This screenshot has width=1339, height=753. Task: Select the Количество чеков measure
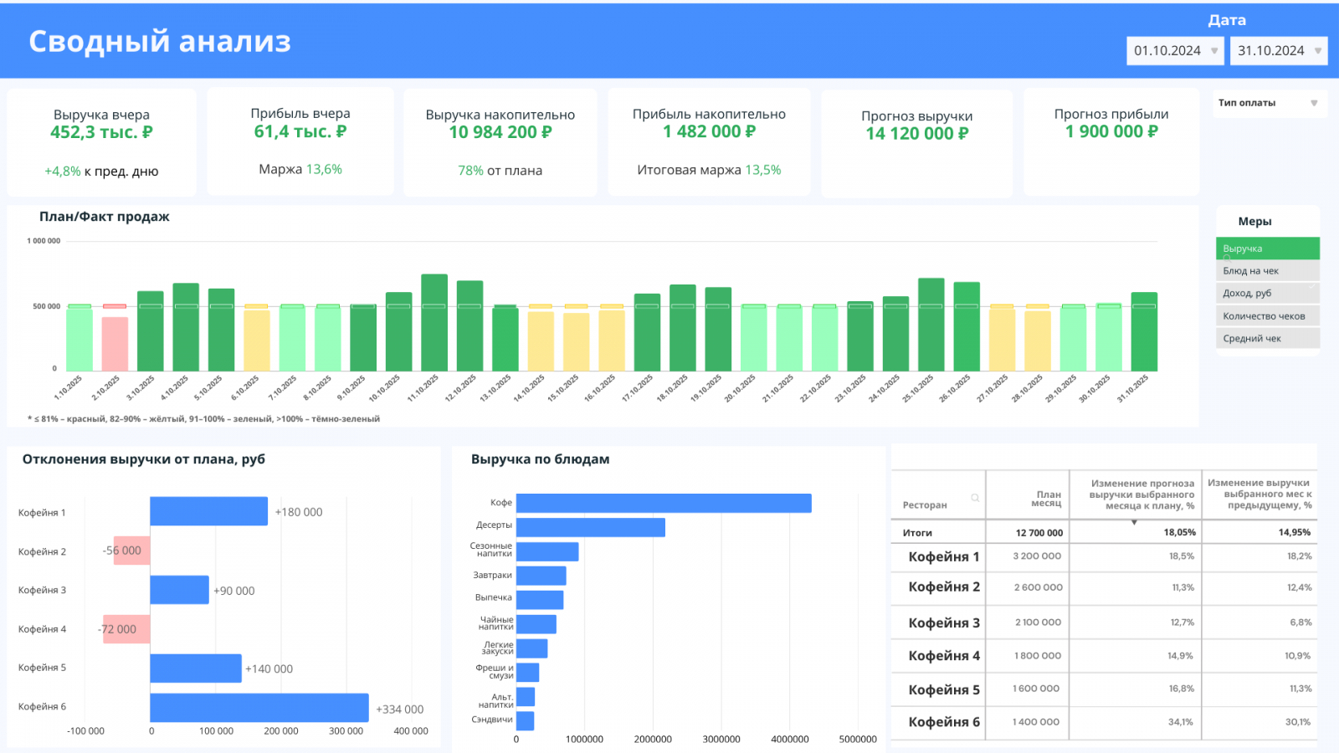pyautogui.click(x=1267, y=315)
